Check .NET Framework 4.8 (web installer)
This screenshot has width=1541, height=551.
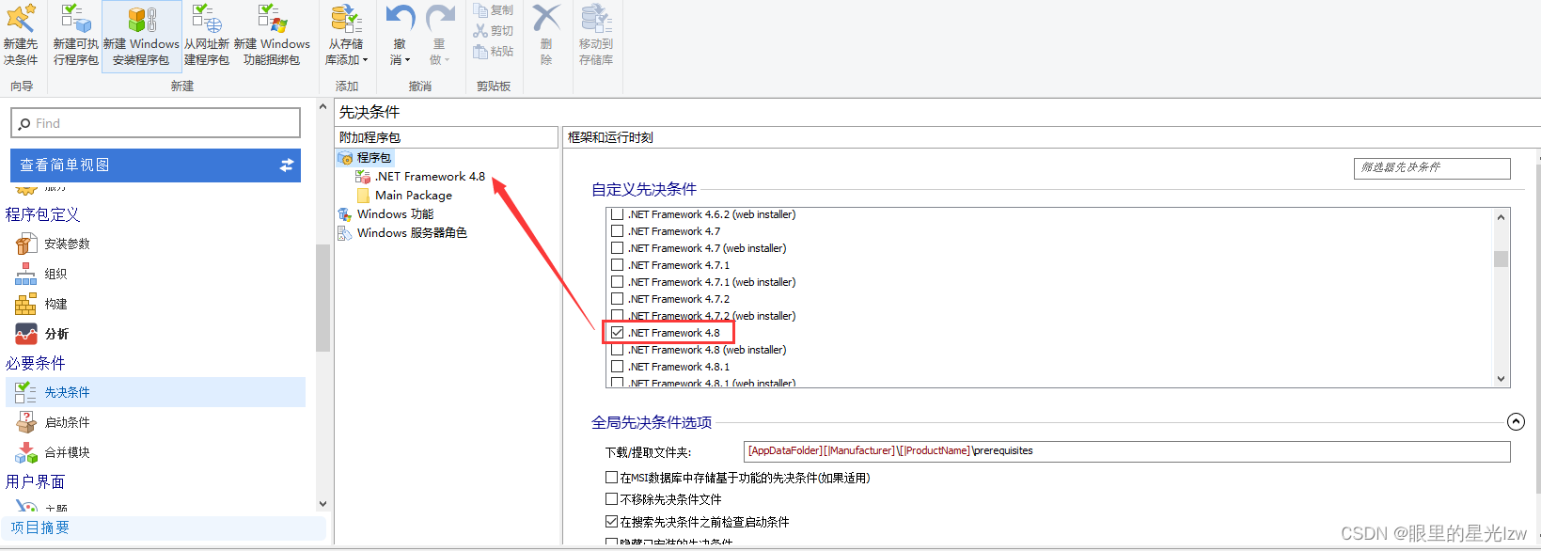click(618, 350)
